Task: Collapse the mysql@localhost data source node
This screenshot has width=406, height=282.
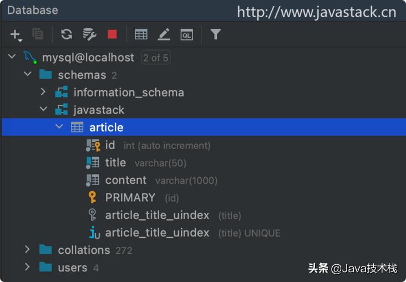Action: pyautogui.click(x=12, y=56)
